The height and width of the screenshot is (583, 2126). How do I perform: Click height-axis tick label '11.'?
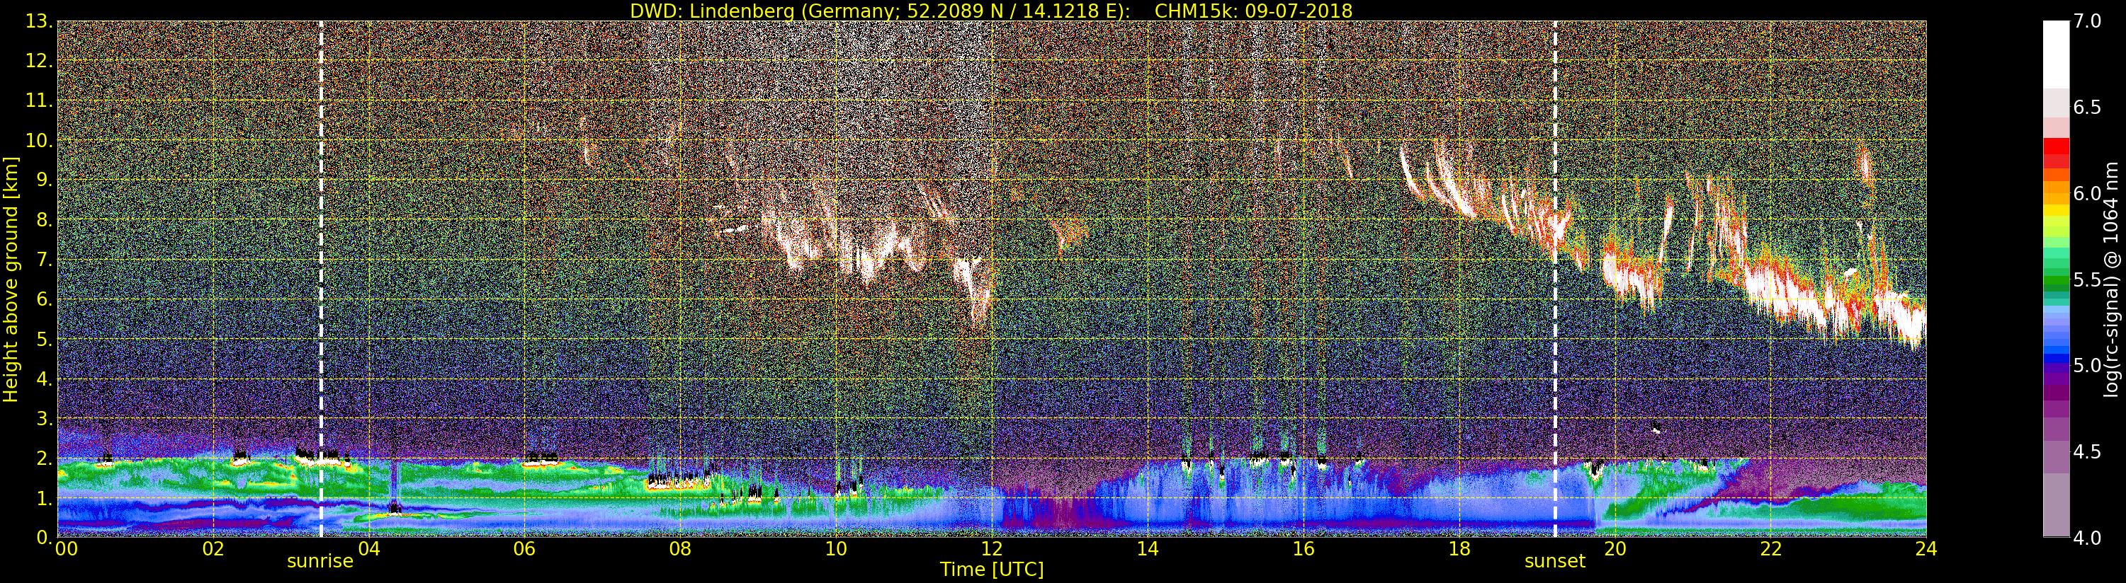coord(40,100)
